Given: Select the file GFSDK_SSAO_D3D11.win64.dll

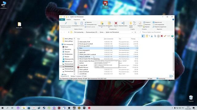Looking at the screenshot, I should tap(87, 54).
